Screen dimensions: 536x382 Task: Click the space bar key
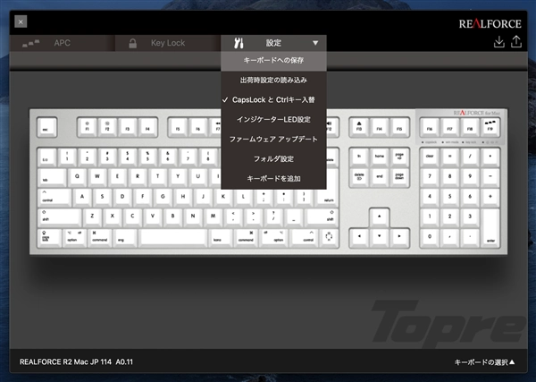pyautogui.click(x=173, y=237)
